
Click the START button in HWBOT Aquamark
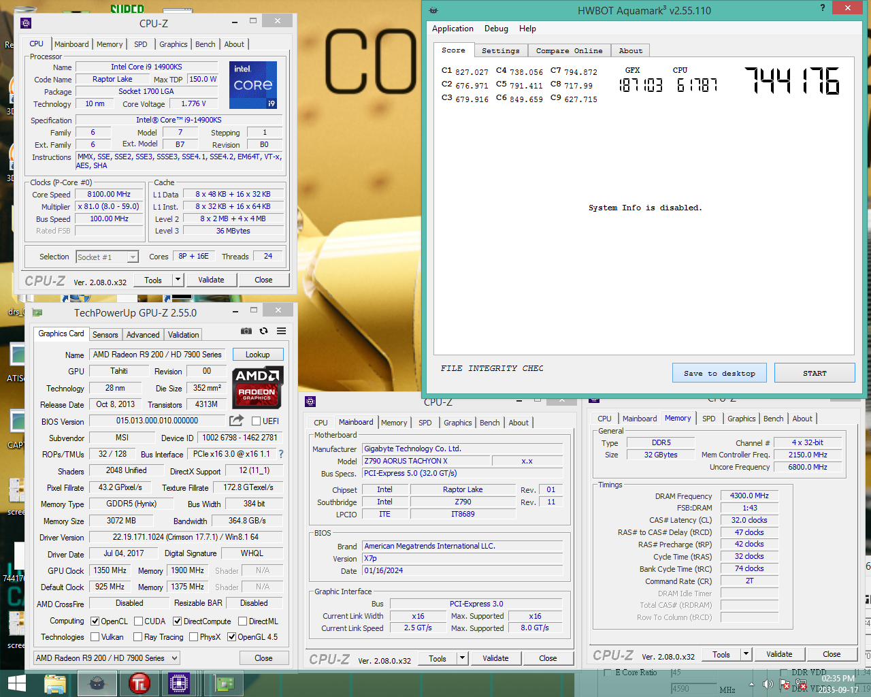[815, 373]
